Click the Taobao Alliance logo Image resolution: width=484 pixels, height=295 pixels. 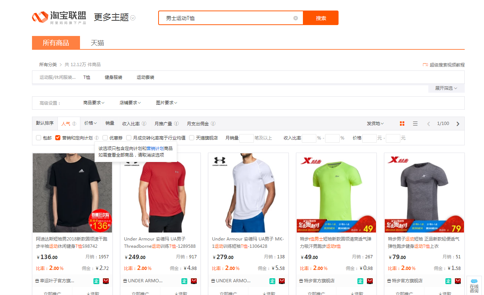point(59,17)
